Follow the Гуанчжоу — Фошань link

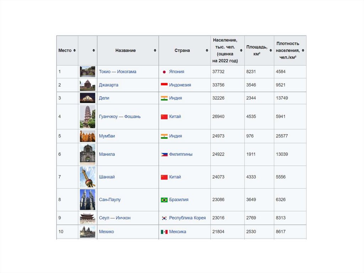pos(119,116)
